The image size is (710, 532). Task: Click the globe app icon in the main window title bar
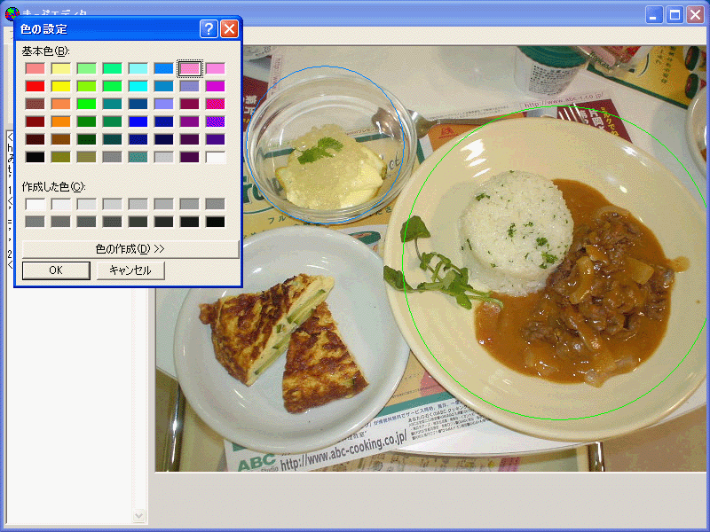12,13
